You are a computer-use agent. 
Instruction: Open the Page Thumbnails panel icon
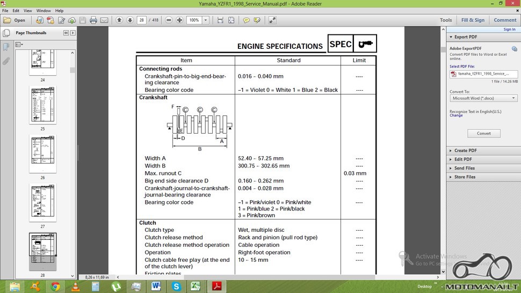click(6, 33)
